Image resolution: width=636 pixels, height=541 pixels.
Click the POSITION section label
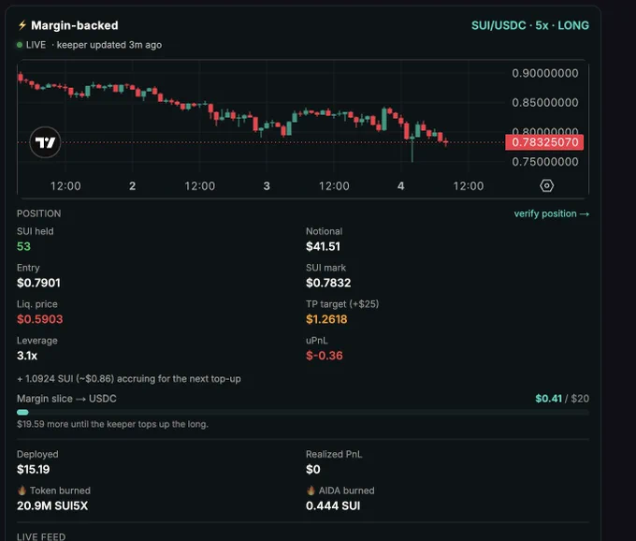coord(39,214)
